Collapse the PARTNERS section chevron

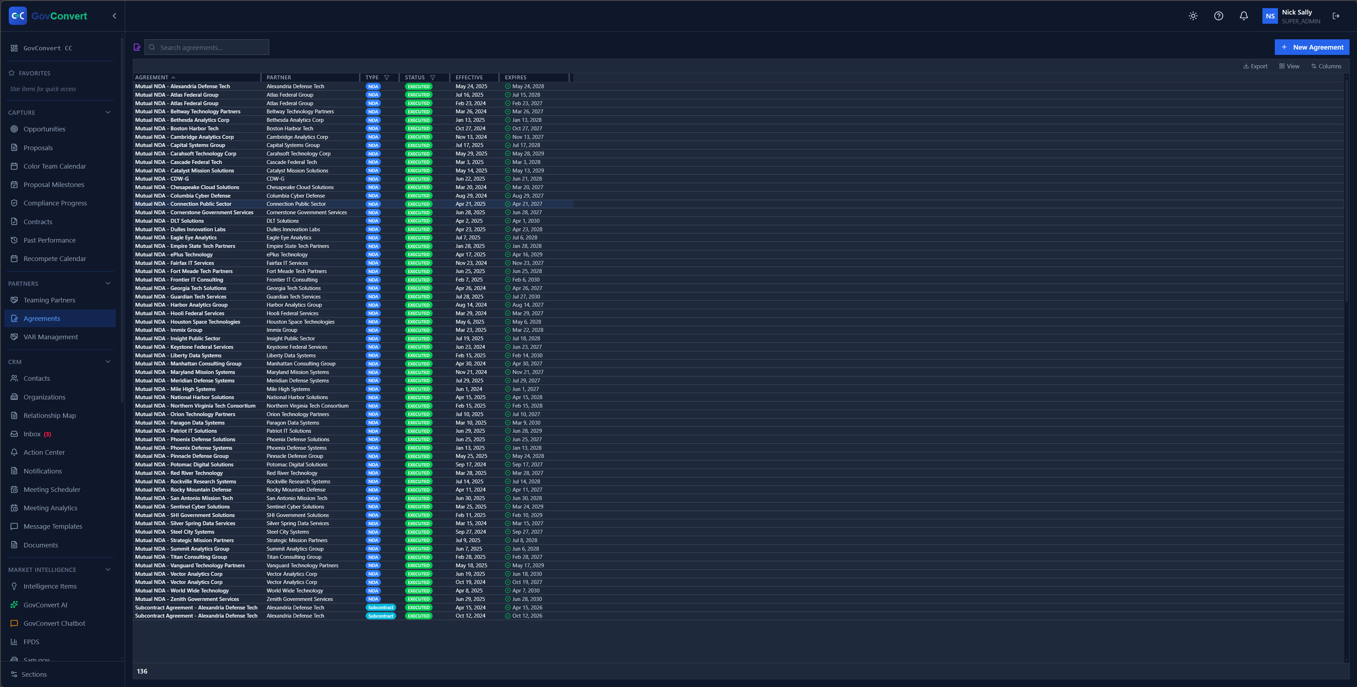(x=108, y=283)
